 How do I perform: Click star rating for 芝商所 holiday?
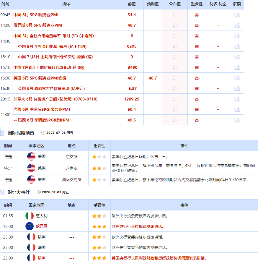(99, 168)
